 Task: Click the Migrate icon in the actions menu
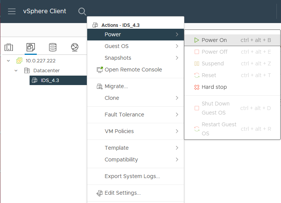(100, 86)
